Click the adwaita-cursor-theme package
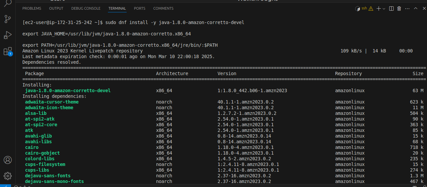The width and height of the screenshot is (427, 187). tap(52, 102)
